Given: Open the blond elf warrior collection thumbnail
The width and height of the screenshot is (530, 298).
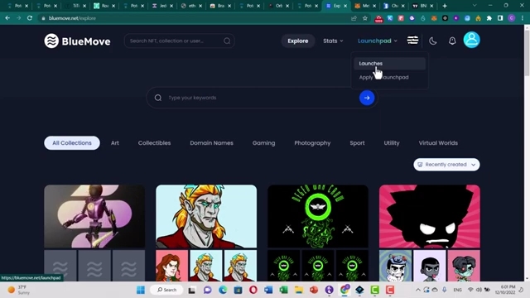Looking at the screenshot, I should coord(206,216).
